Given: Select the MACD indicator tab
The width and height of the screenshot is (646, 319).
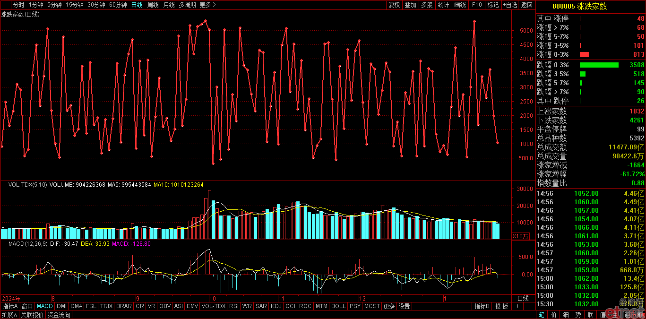Looking at the screenshot, I should [x=45, y=306].
